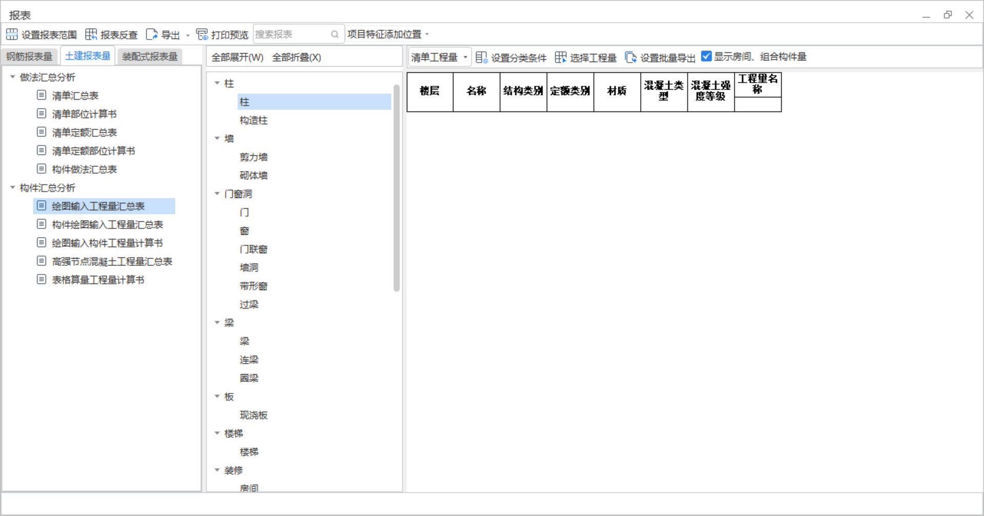Click the 结构类别 column header
Image resolution: width=984 pixels, height=516 pixels.
point(523,92)
